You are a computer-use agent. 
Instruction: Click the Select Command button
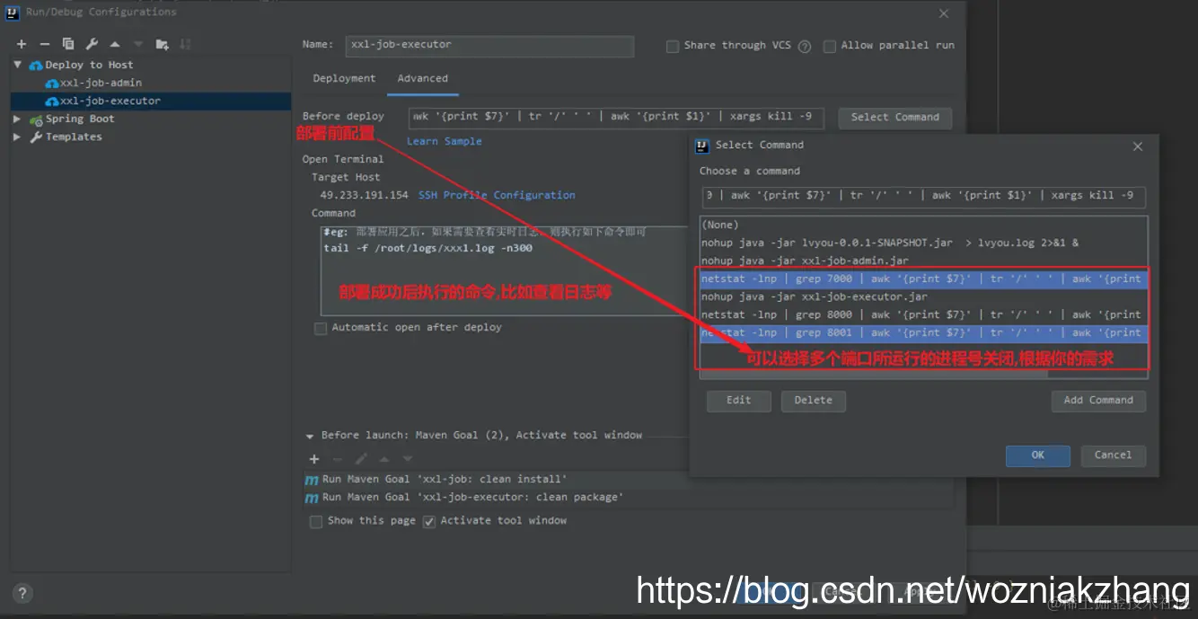click(895, 118)
